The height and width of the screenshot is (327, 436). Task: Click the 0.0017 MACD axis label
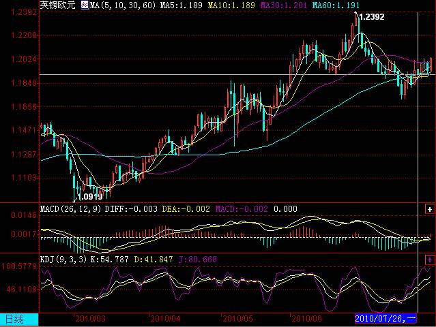[24, 234]
